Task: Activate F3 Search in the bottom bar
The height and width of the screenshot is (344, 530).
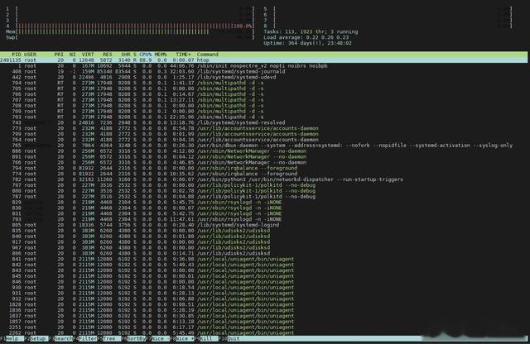Action: [x=60, y=338]
